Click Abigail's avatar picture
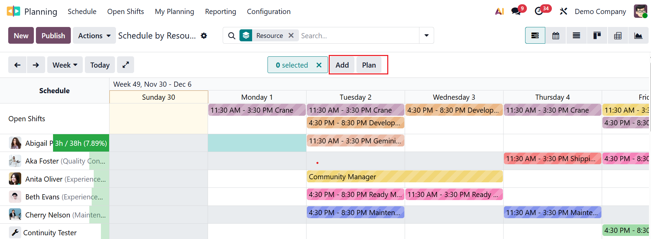This screenshot has height=239, width=651. (15, 143)
